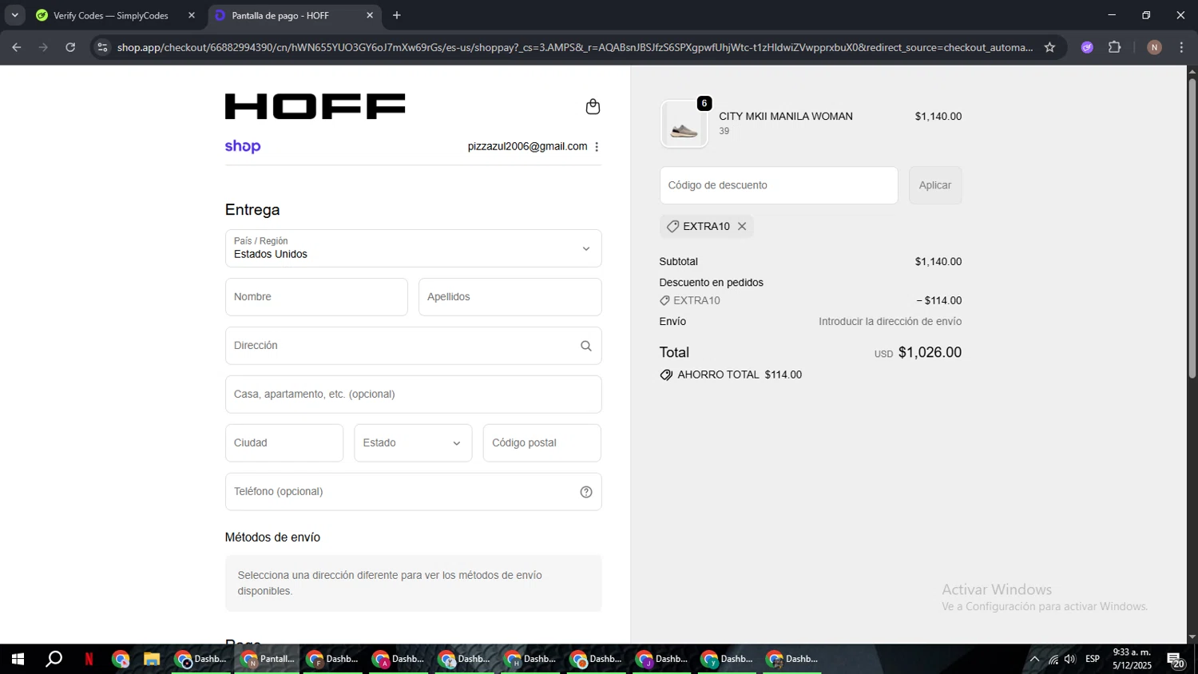Image resolution: width=1198 pixels, height=674 pixels.
Task: Click the phone help question mark icon
Action: pos(586,492)
